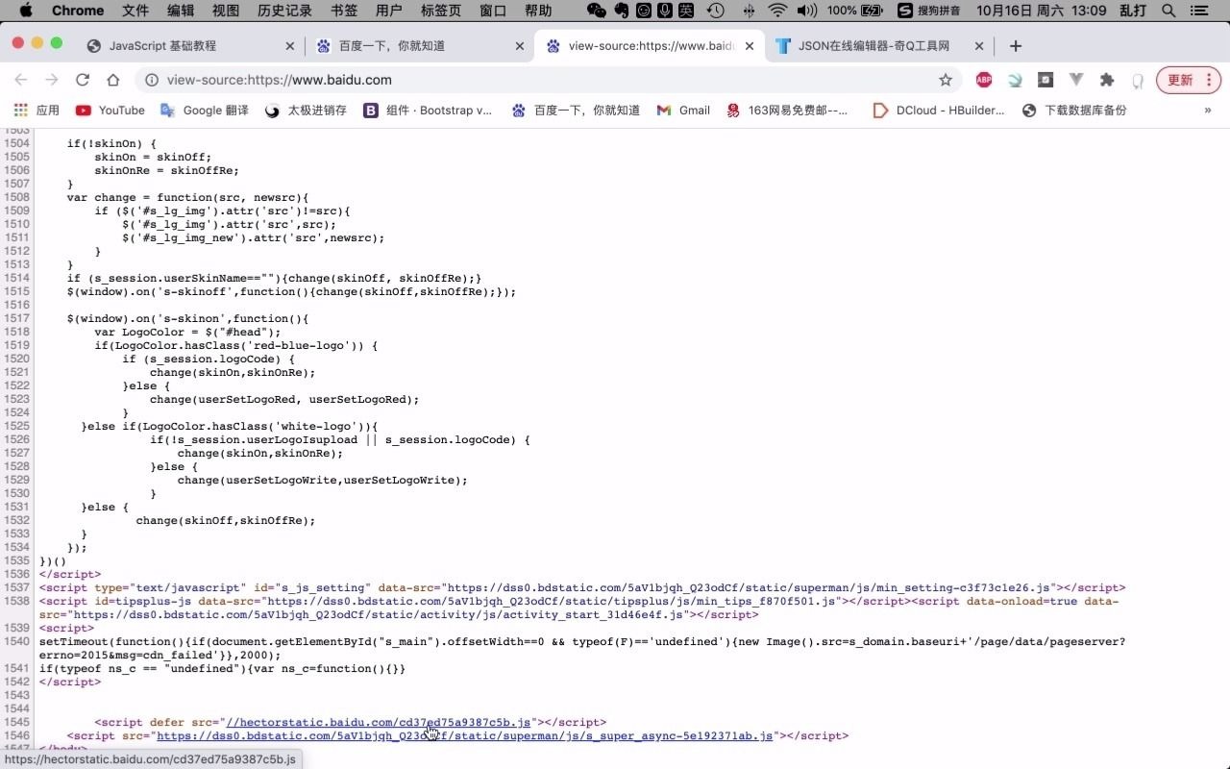Open the 文件 menu
The height and width of the screenshot is (769, 1230).
click(135, 11)
